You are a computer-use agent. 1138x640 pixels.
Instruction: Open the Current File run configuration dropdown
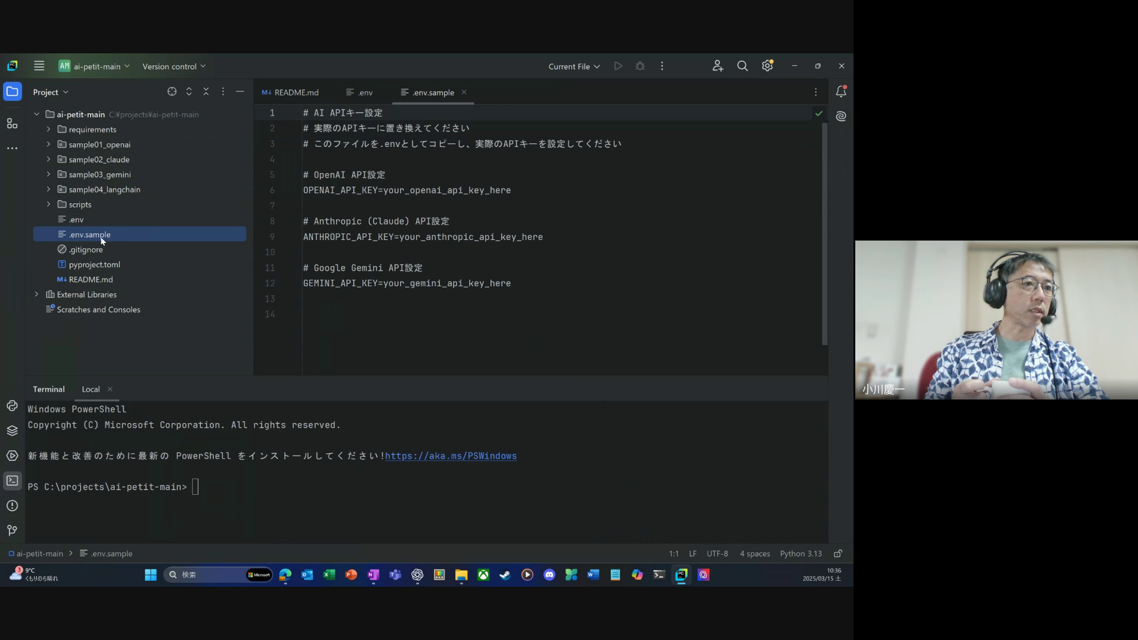coord(574,66)
